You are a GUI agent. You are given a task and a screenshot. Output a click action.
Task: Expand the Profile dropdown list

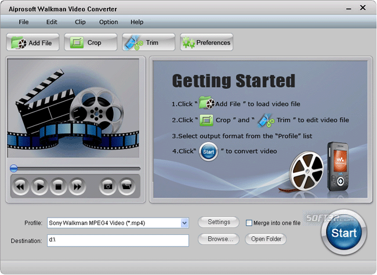[184, 223]
